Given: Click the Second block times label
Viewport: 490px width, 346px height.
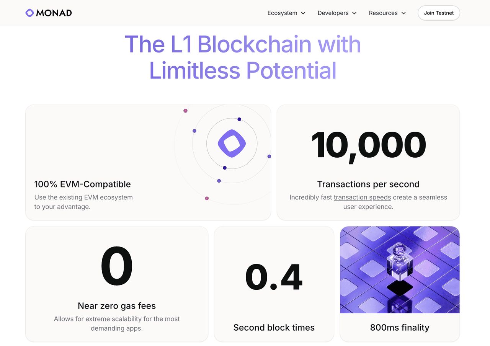Looking at the screenshot, I should [274, 328].
